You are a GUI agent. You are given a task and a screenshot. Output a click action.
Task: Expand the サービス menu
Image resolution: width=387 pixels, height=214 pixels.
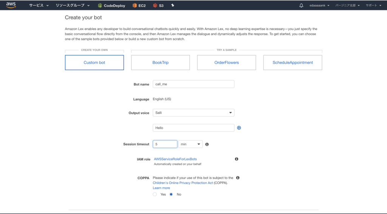[x=39, y=5]
